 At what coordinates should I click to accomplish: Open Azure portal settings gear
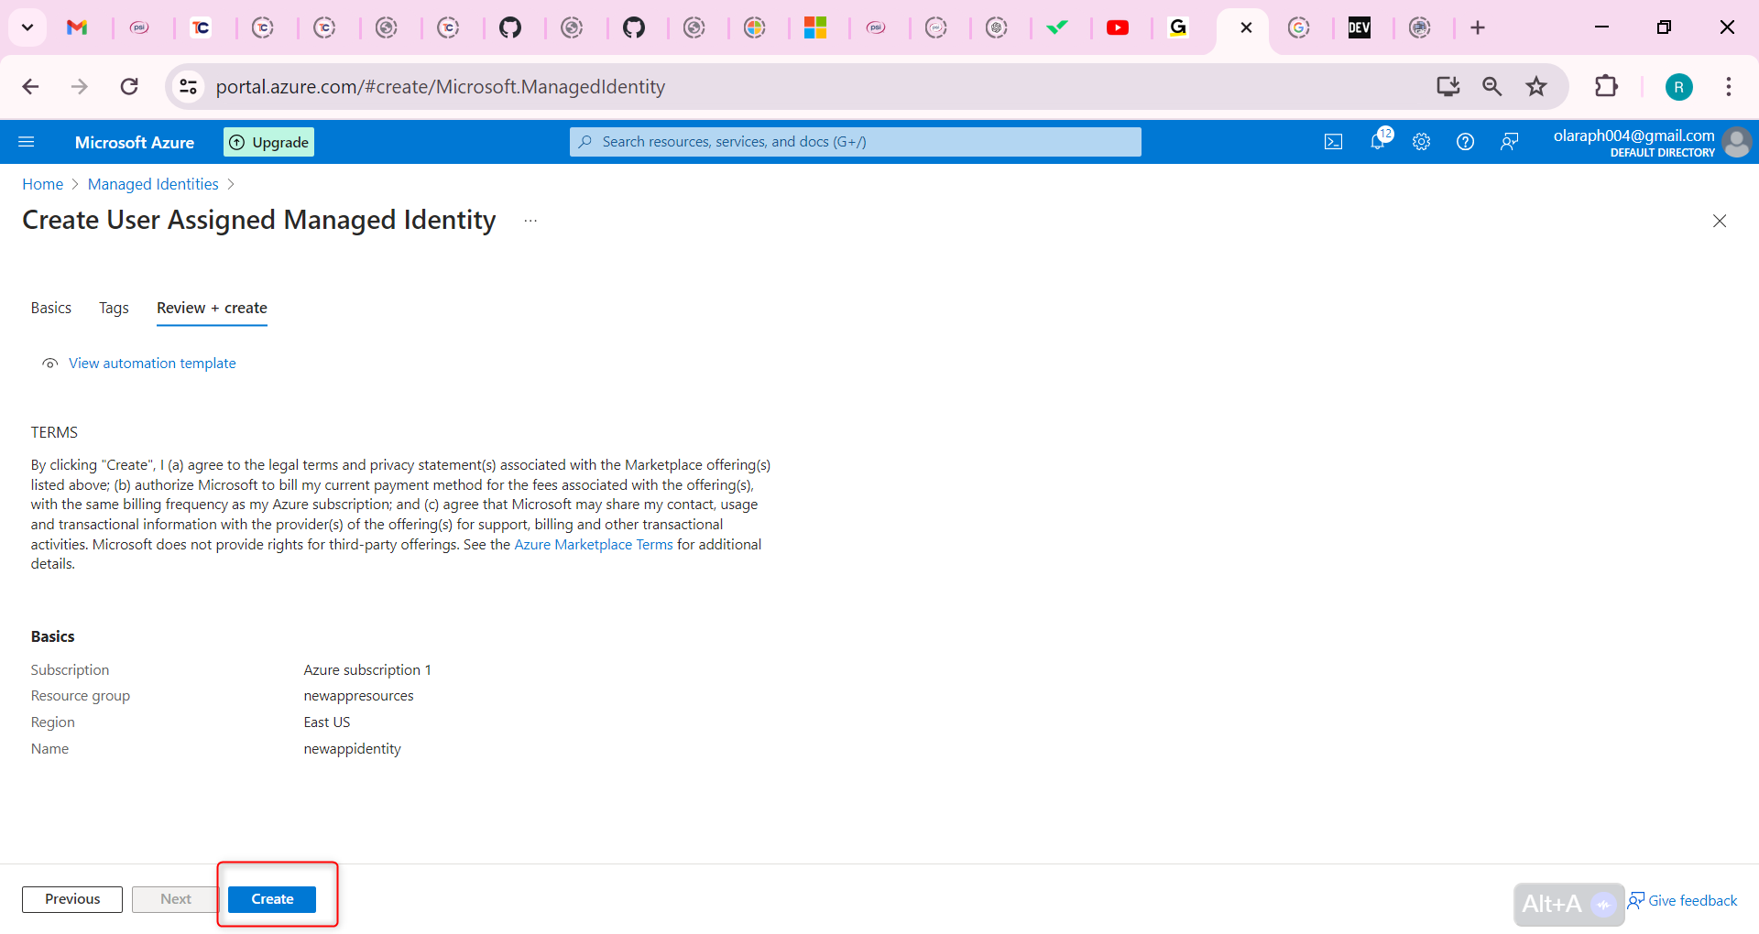point(1422,142)
